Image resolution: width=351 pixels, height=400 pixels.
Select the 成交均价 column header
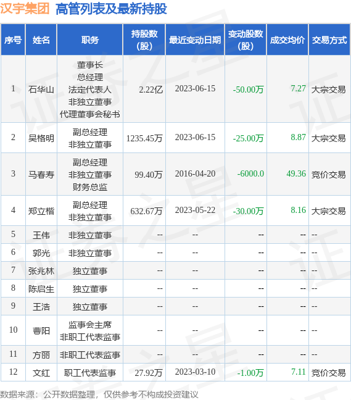pyautogui.click(x=287, y=40)
